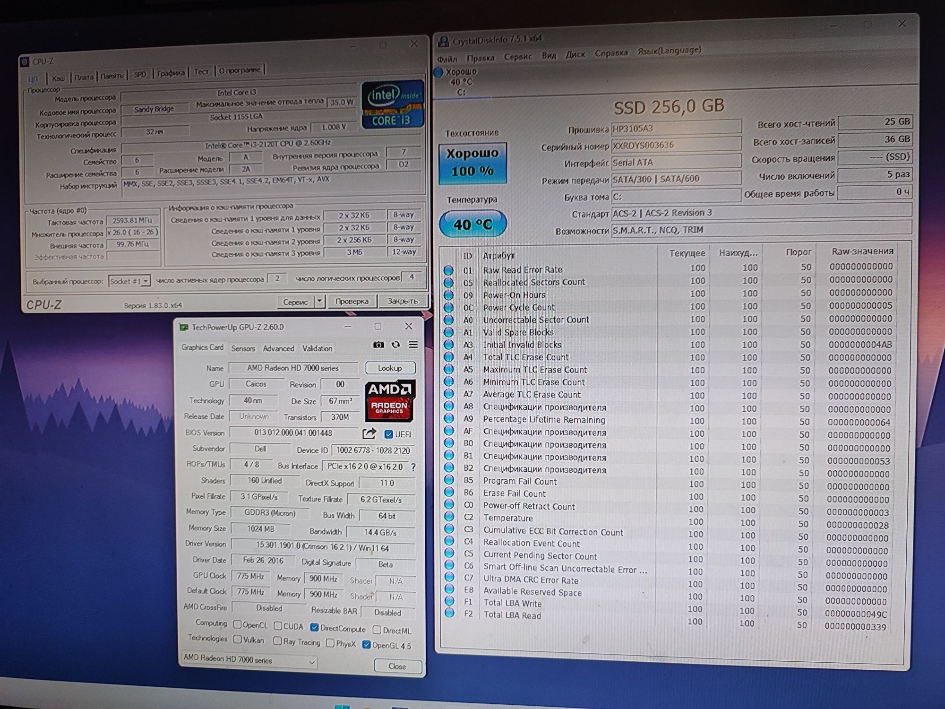The height and width of the screenshot is (709, 945).
Task: Switch to the Графика tab in CPU-Z
Action: (x=171, y=73)
